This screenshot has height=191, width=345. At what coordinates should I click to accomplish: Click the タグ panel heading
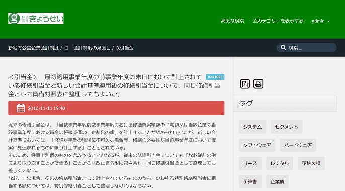285,103
